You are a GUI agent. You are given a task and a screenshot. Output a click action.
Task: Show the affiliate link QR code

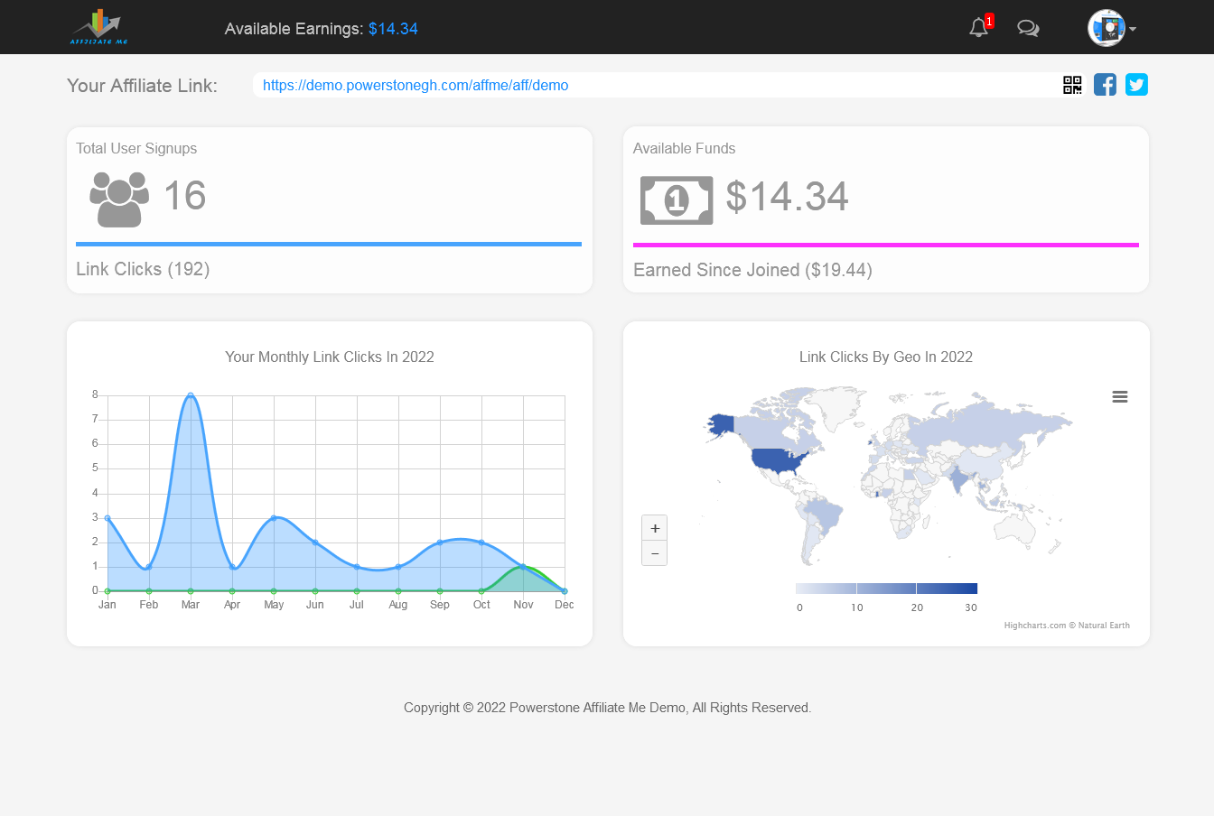[x=1072, y=85]
